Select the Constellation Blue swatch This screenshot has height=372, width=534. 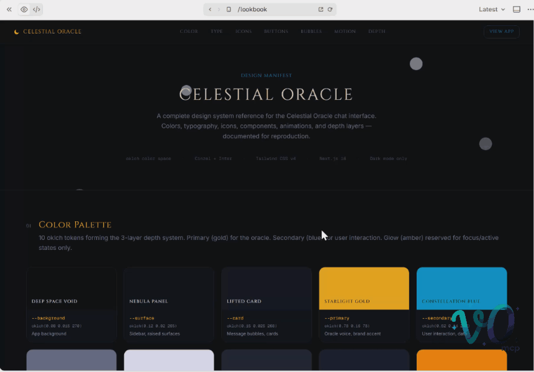[x=462, y=288]
